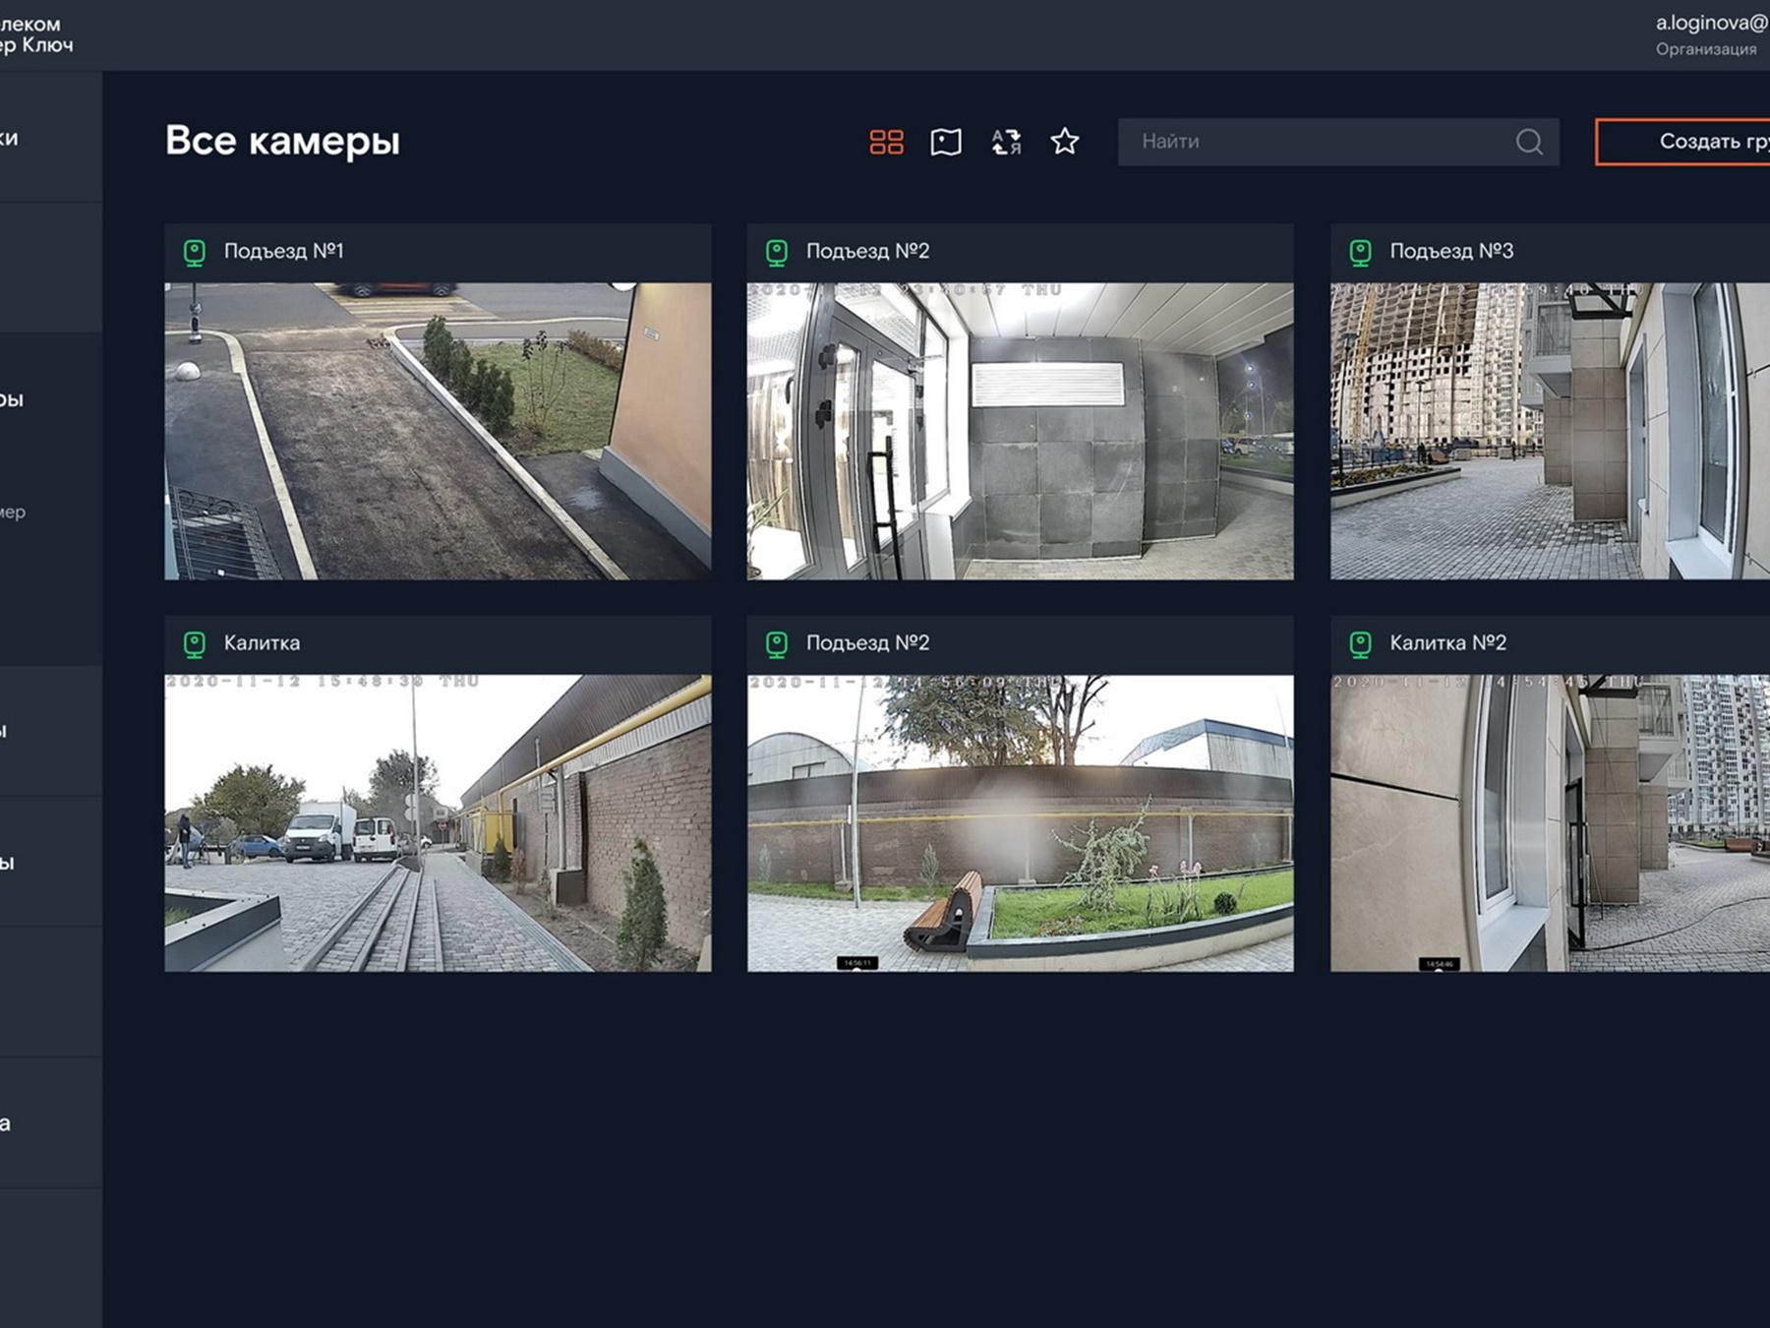
Task: Open the Подъезд №2 feed showing bench
Action: (1021, 822)
